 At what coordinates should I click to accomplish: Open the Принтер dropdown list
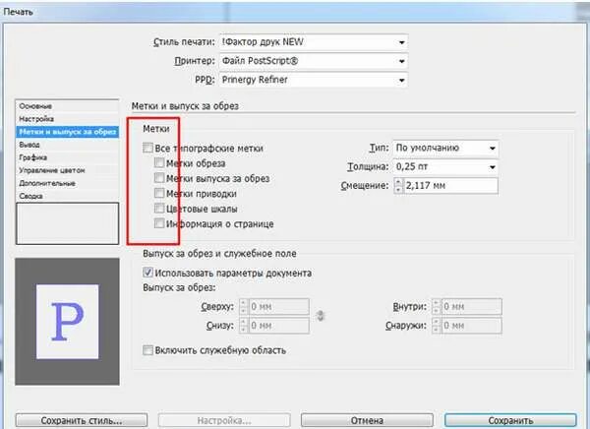pos(314,61)
